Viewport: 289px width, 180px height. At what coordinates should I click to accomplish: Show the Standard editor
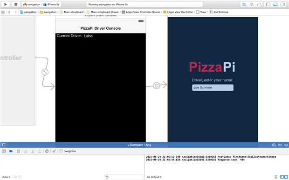[244, 4]
